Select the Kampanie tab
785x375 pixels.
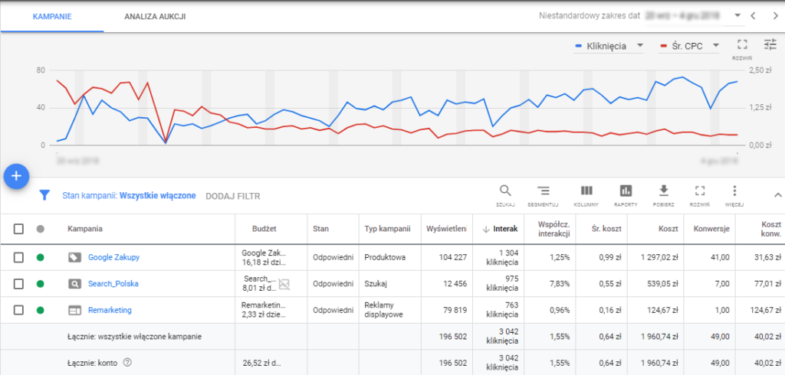[x=53, y=16]
